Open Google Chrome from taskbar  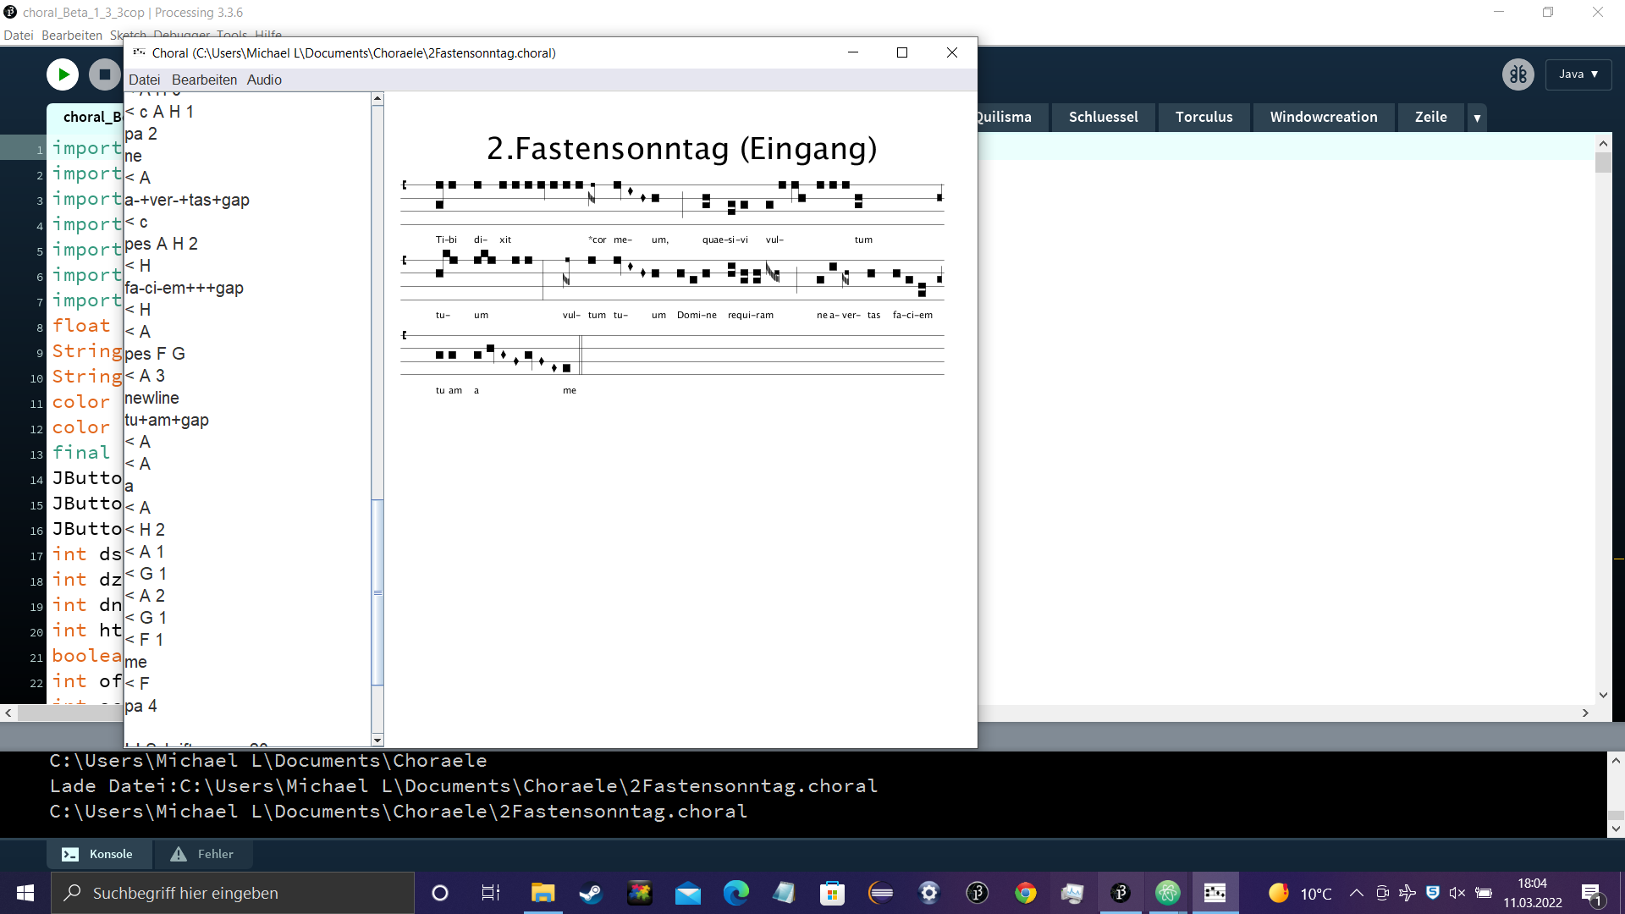[x=1026, y=893]
